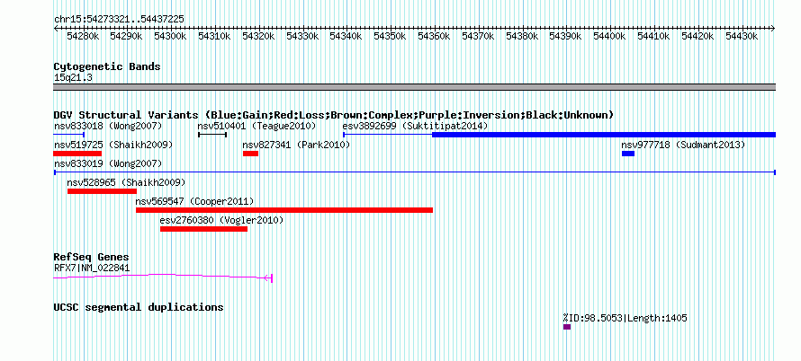Click the 54290k ruler position
Image resolution: width=801 pixels, height=361 pixels.
127,36
